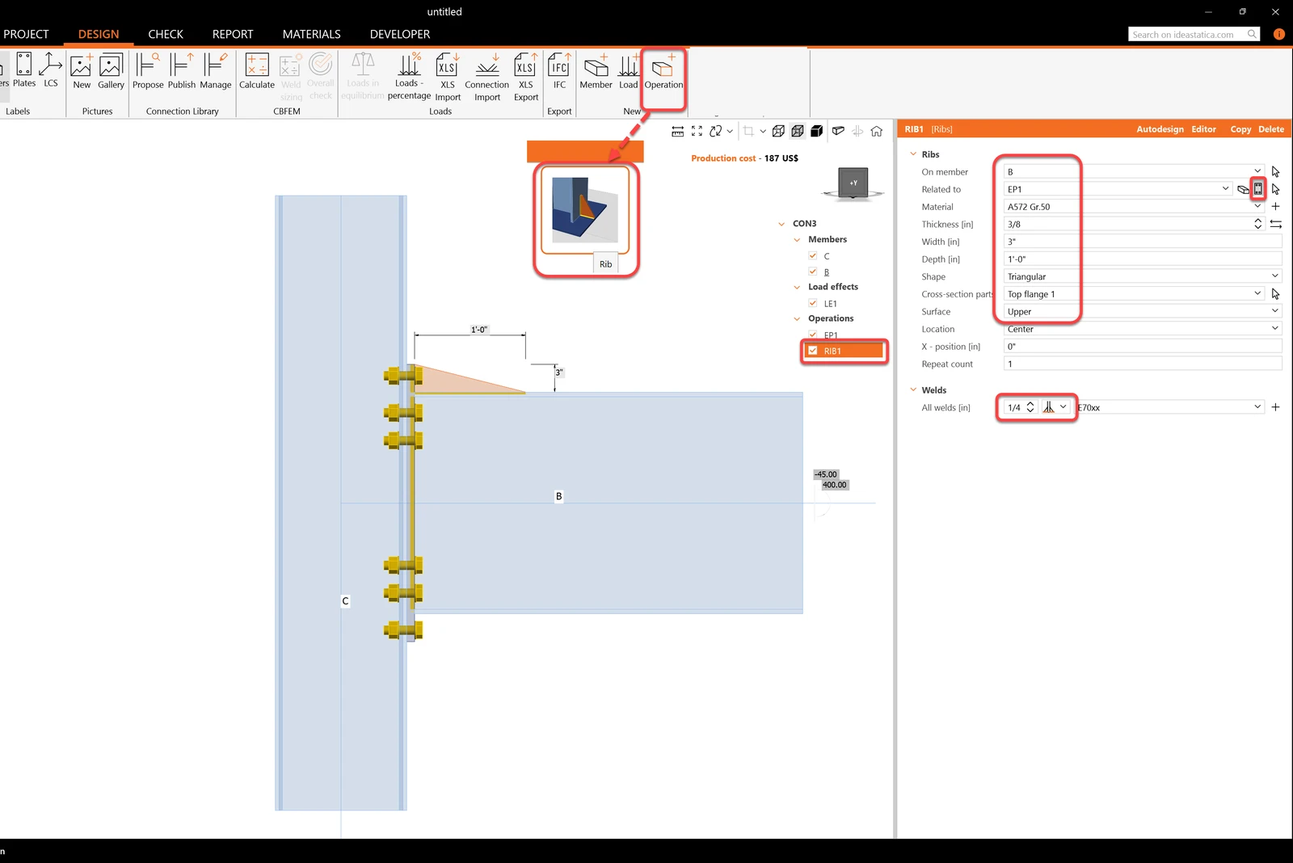The height and width of the screenshot is (863, 1293).
Task: Collapse the Welds section
Action: (913, 390)
